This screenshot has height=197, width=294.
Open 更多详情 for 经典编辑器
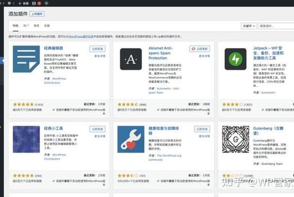100,56
